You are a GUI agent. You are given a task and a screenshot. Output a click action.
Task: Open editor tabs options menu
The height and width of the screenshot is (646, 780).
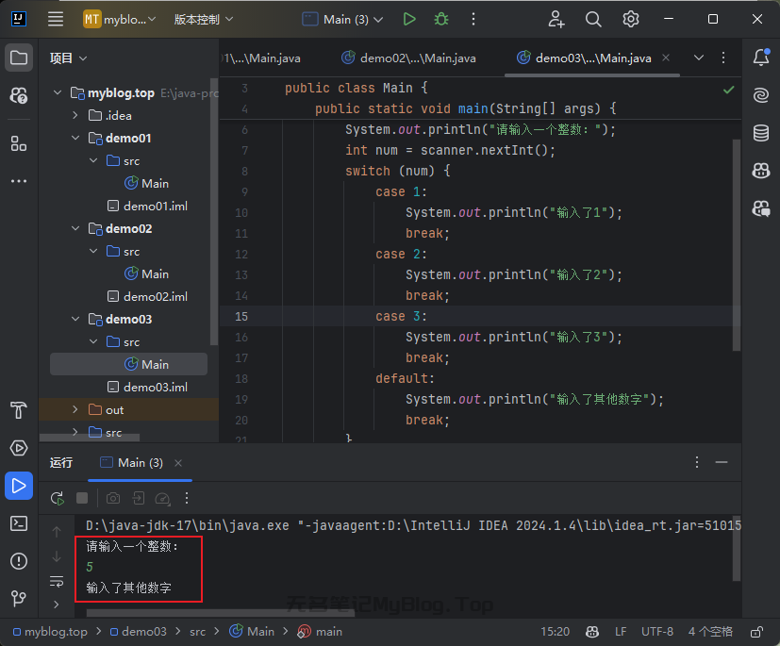click(x=723, y=58)
